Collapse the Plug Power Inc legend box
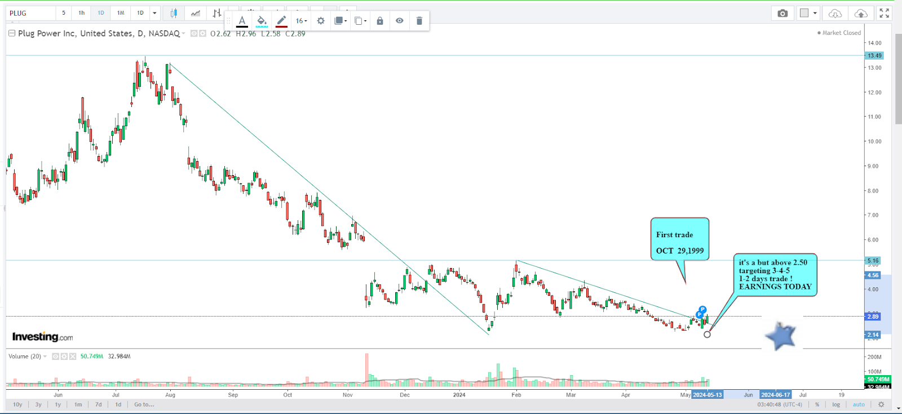The height and width of the screenshot is (414, 902). (11, 33)
